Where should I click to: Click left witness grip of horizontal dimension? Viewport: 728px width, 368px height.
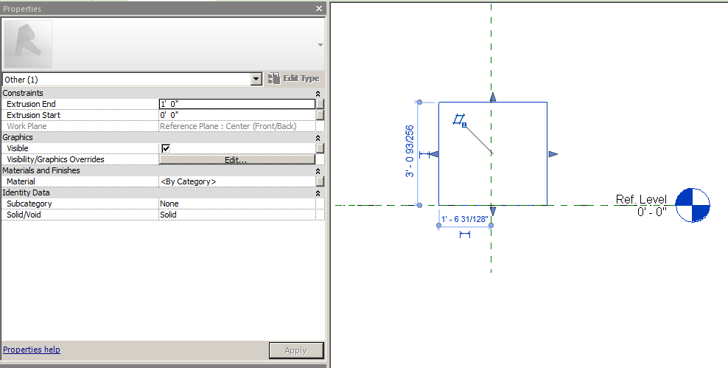coord(438,226)
